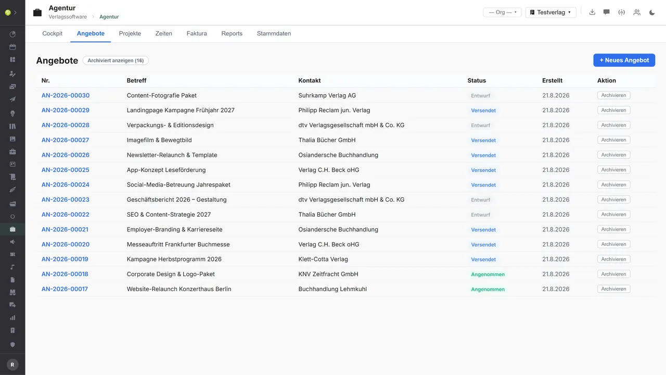Click Newsletter-Relaunch & Template subject text
666x375 pixels.
click(172, 155)
